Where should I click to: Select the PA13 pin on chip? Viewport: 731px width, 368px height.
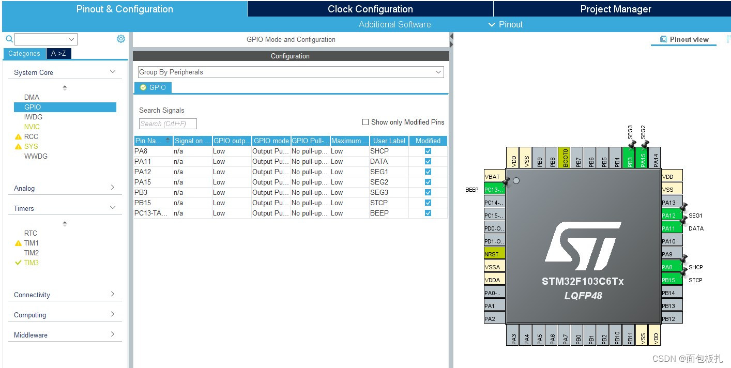(672, 203)
